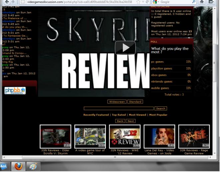Click the magnifier icon in the search bar
This screenshot has height=172, width=220.
coord(194,2)
